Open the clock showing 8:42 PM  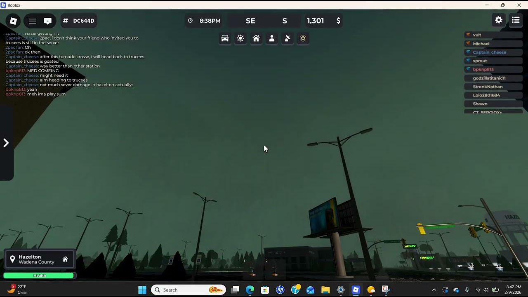click(x=514, y=290)
